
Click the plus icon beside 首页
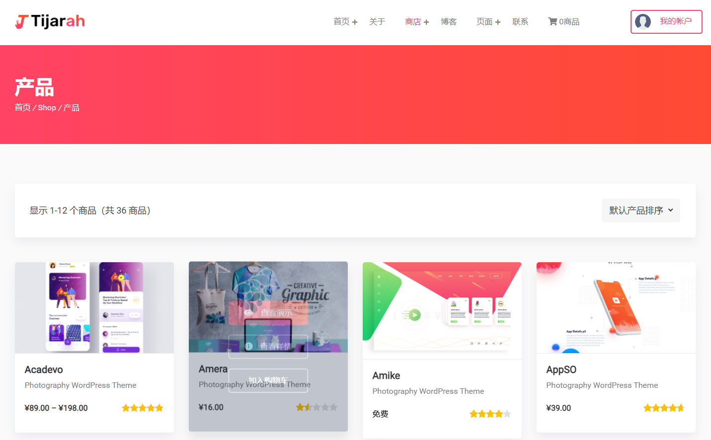pyautogui.click(x=355, y=22)
